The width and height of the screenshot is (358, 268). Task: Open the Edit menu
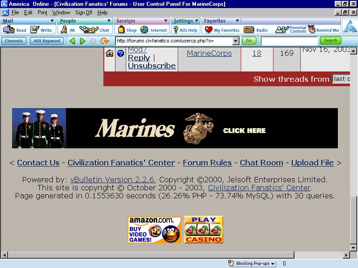(28, 13)
